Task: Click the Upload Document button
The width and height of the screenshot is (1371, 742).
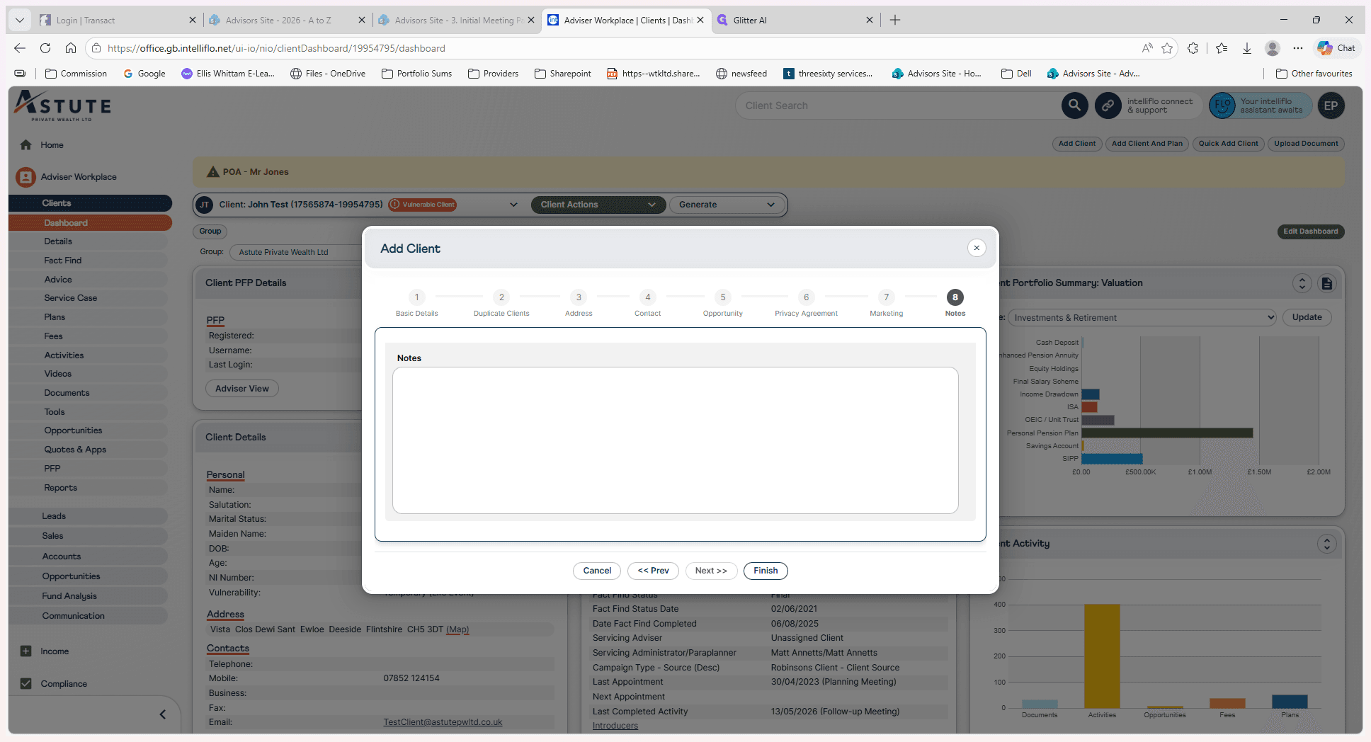Action: coord(1306,144)
